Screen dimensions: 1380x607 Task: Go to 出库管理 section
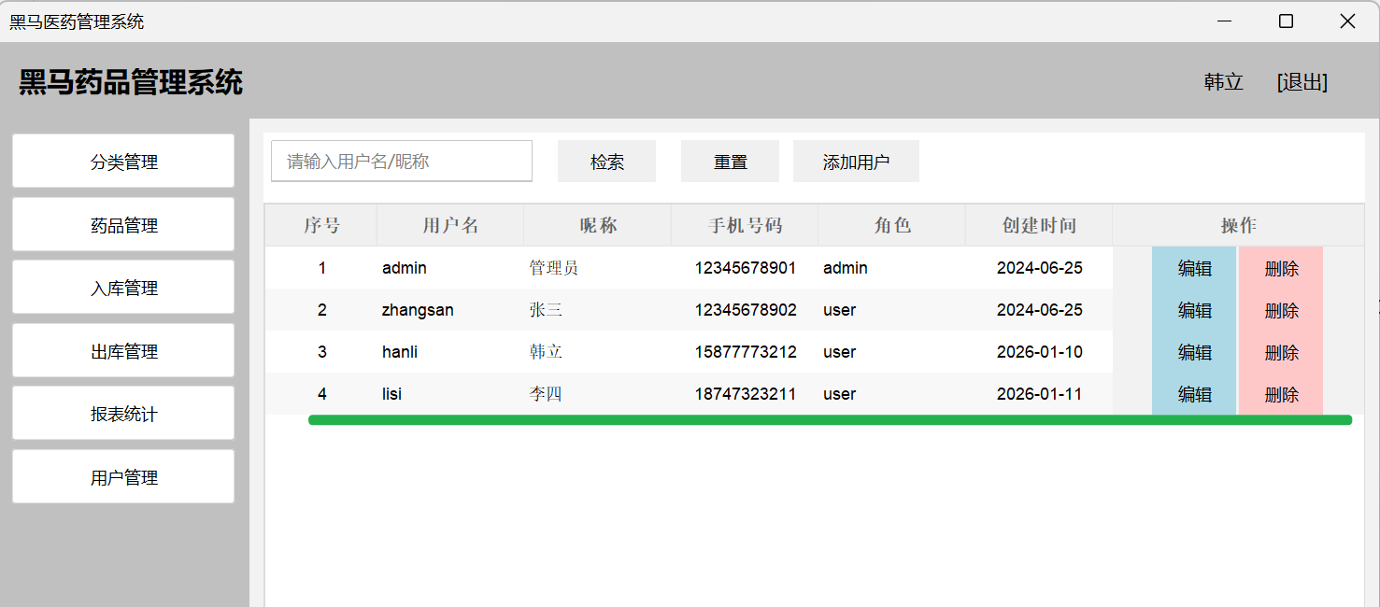[x=123, y=351]
